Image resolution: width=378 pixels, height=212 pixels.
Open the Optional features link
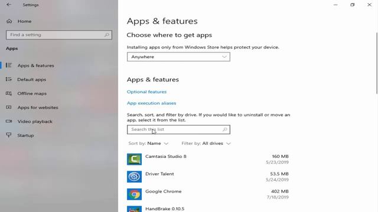pos(146,92)
